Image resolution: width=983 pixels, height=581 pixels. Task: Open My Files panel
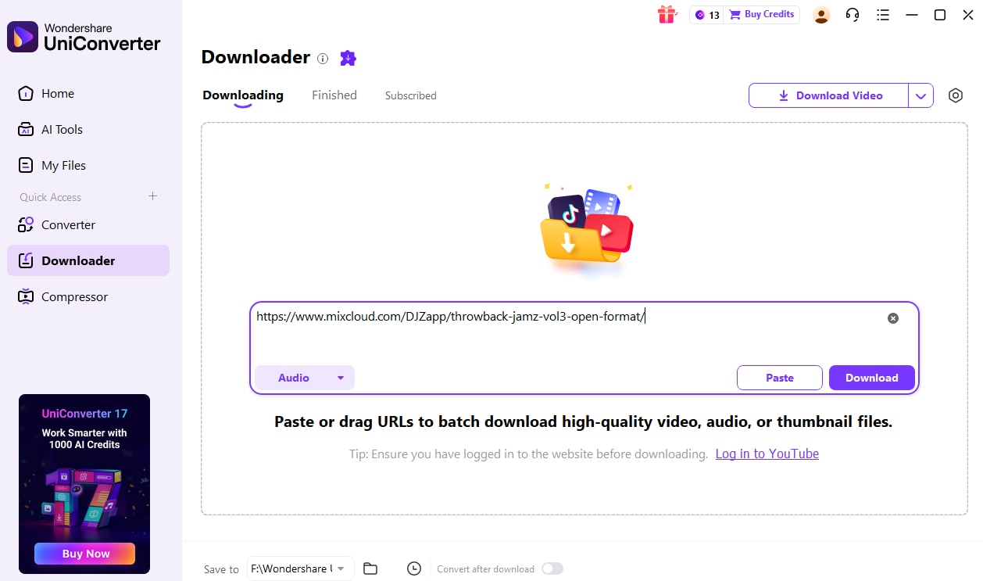[63, 165]
